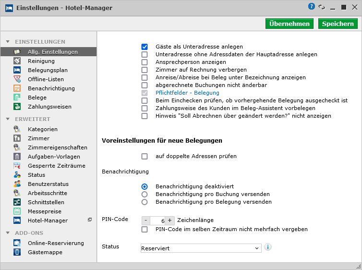Click the Hotel-Manager bed icon in sidebar
Viewport: 362px width, 270px height.
point(17,221)
